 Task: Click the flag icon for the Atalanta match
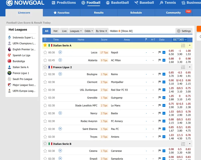pos(159,60)
